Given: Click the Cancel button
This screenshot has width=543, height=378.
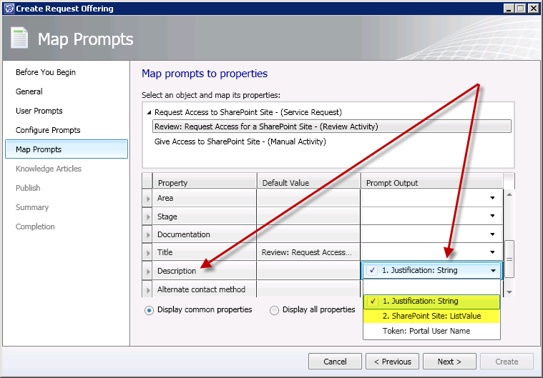Looking at the screenshot, I should tap(335, 362).
